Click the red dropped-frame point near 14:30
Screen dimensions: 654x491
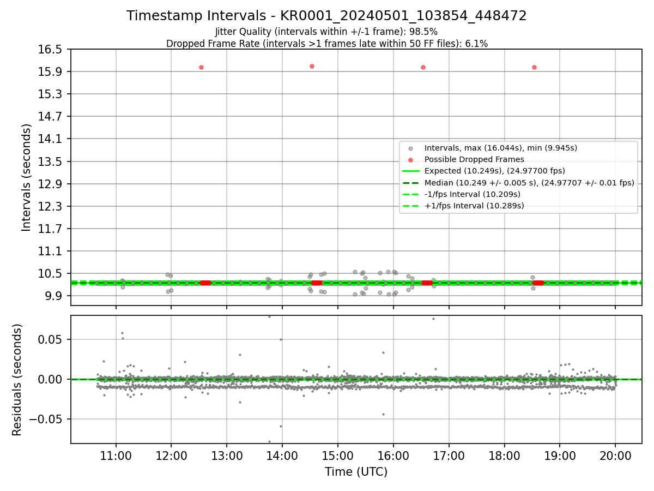tap(312, 66)
